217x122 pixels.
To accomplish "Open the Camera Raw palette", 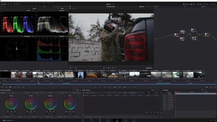I will 2,87.
